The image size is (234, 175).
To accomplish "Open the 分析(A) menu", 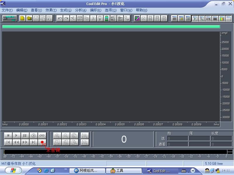I will point(81,10).
